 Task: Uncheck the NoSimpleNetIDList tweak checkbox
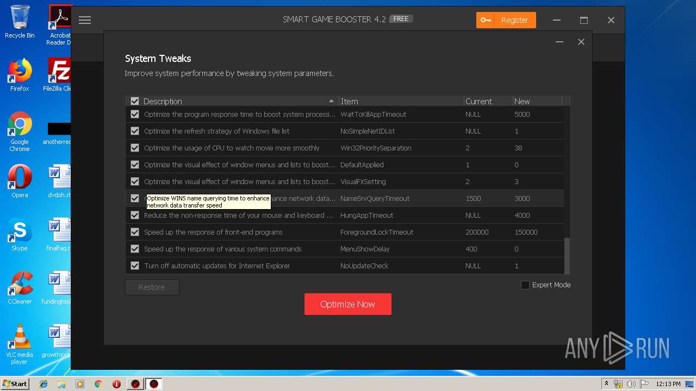pyautogui.click(x=135, y=131)
